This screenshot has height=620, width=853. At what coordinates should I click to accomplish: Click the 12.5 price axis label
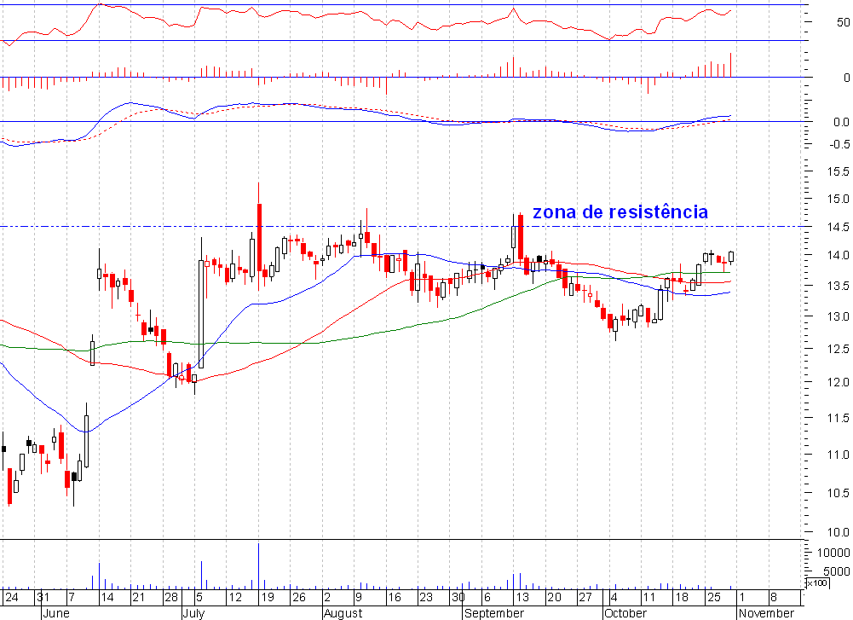click(839, 350)
